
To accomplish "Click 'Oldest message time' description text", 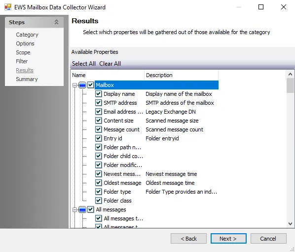I will coord(170,183).
